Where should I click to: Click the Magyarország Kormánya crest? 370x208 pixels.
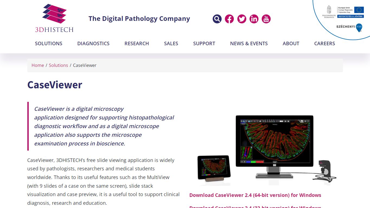coord(329,12)
